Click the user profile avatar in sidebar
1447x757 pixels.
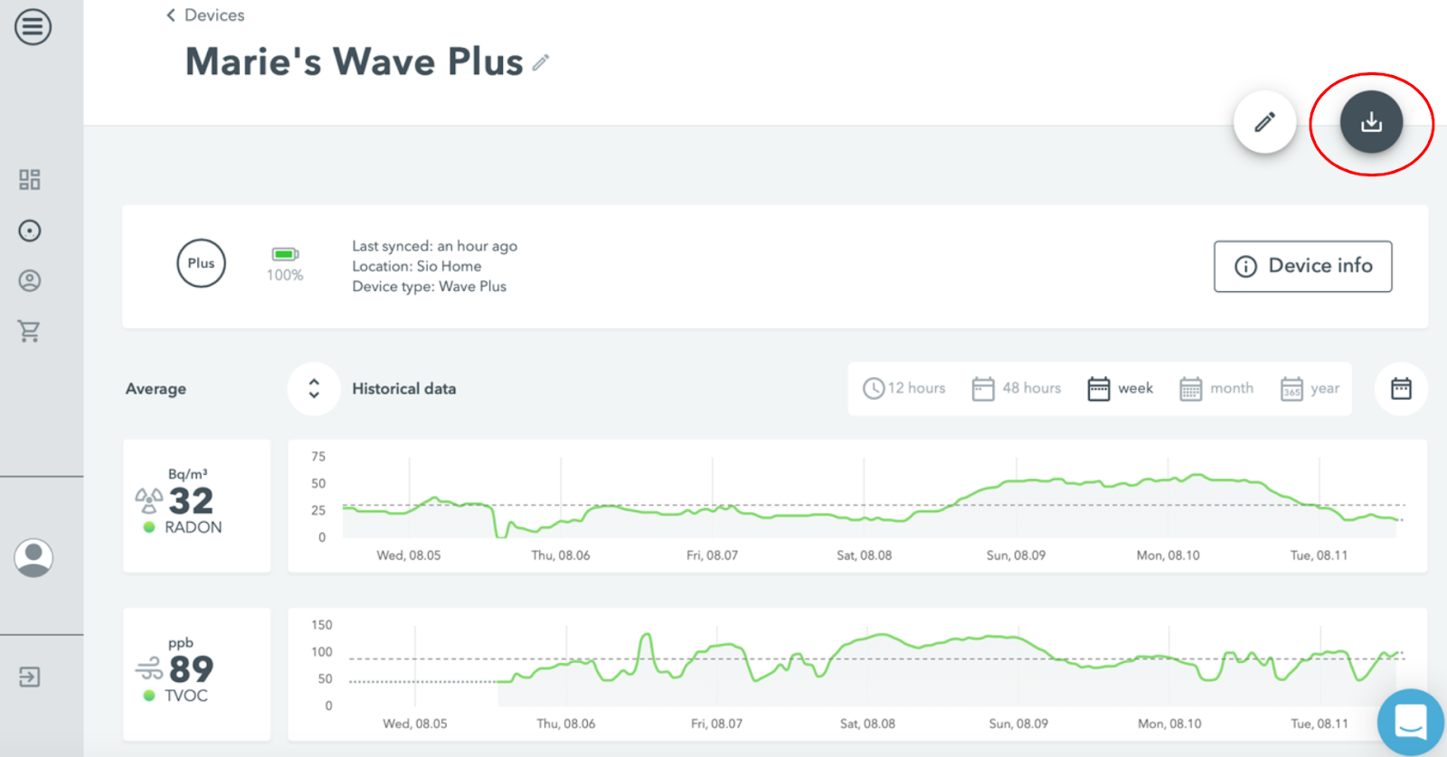[x=33, y=557]
